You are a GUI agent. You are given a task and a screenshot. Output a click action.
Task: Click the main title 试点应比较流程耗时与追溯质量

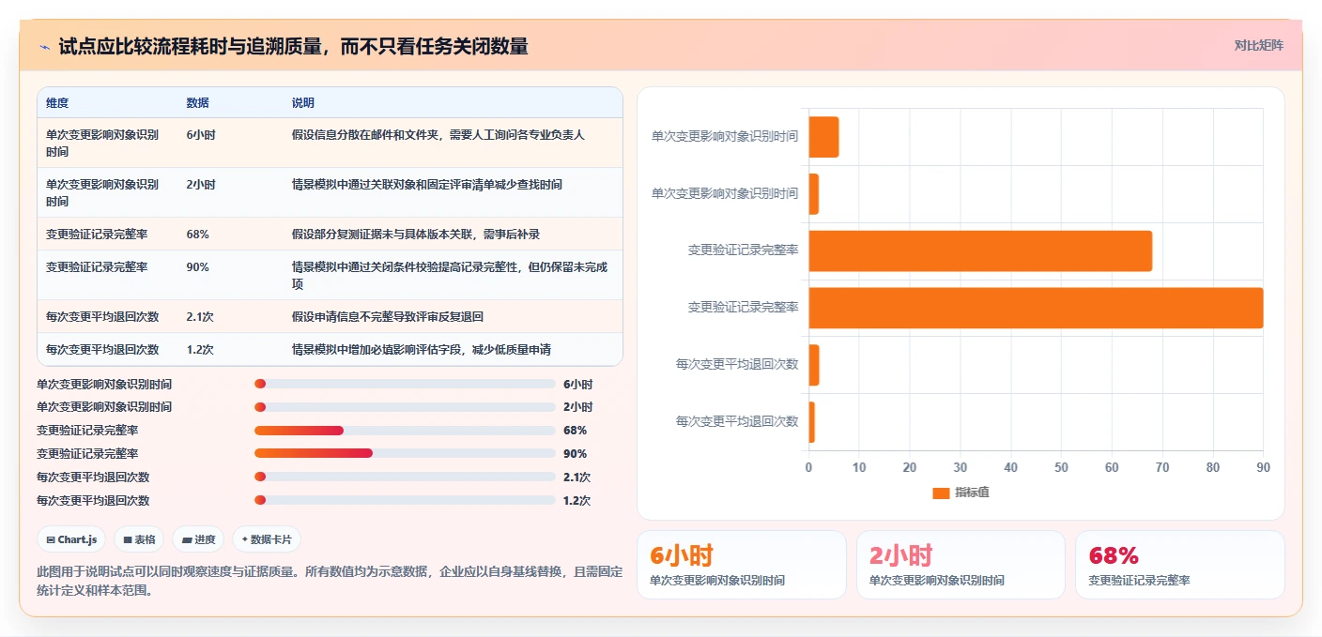pyautogui.click(x=293, y=46)
